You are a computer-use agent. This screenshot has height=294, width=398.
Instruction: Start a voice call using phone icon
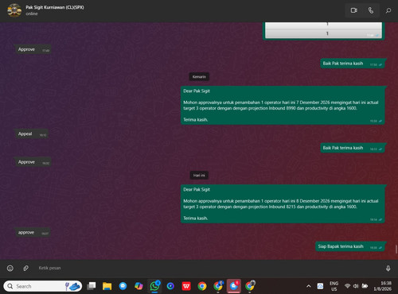coord(371,10)
